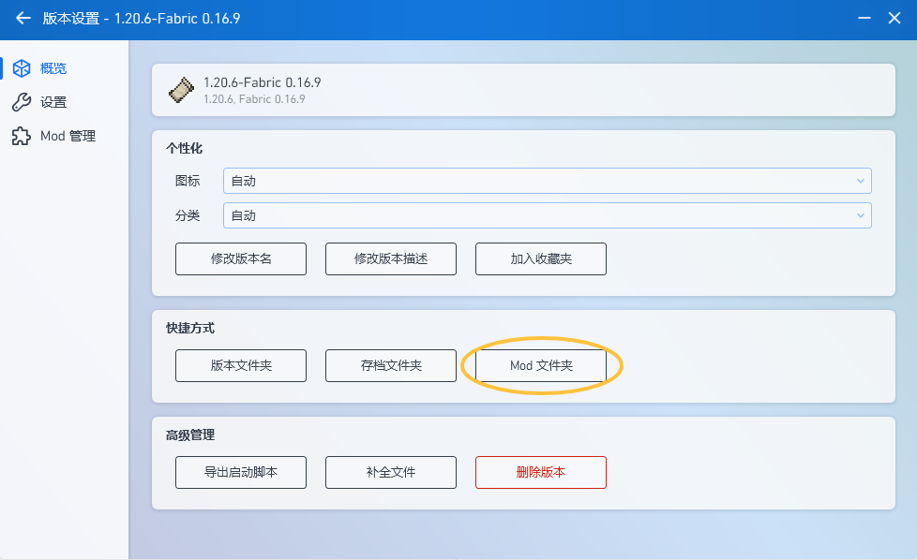Click the wrench icon beside 设置
Screen dimensions: 917x560
[22, 102]
